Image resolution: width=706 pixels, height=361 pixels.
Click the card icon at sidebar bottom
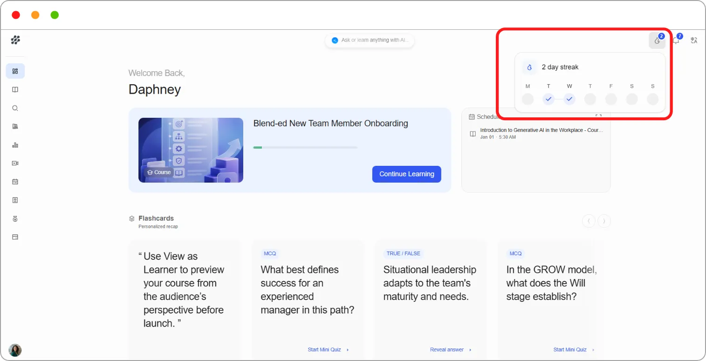(15, 237)
